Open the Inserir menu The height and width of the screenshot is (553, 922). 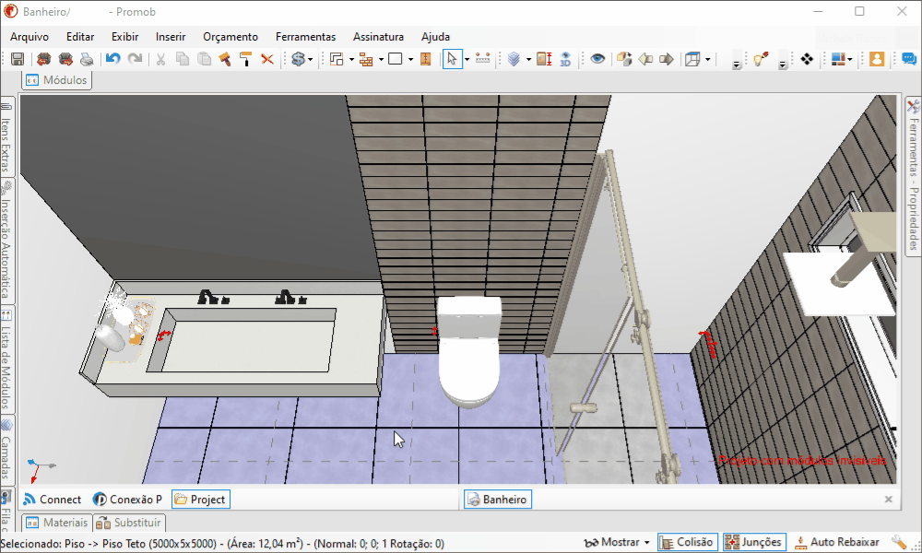pyautogui.click(x=171, y=37)
